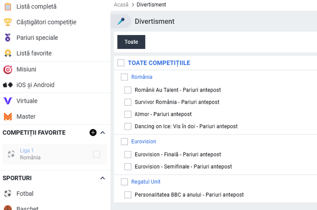317x210 pixels.
Task: Open iOS și Android apps icon
Action: point(8,85)
